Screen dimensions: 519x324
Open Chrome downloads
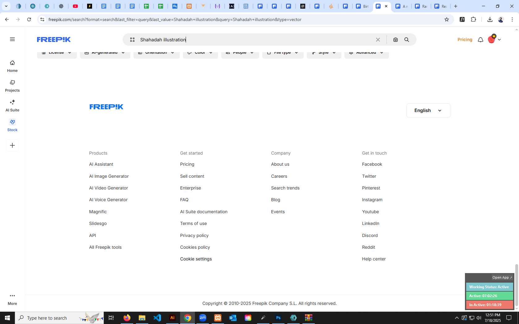click(x=490, y=19)
